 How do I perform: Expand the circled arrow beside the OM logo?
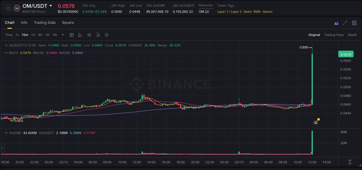tap(17, 8)
